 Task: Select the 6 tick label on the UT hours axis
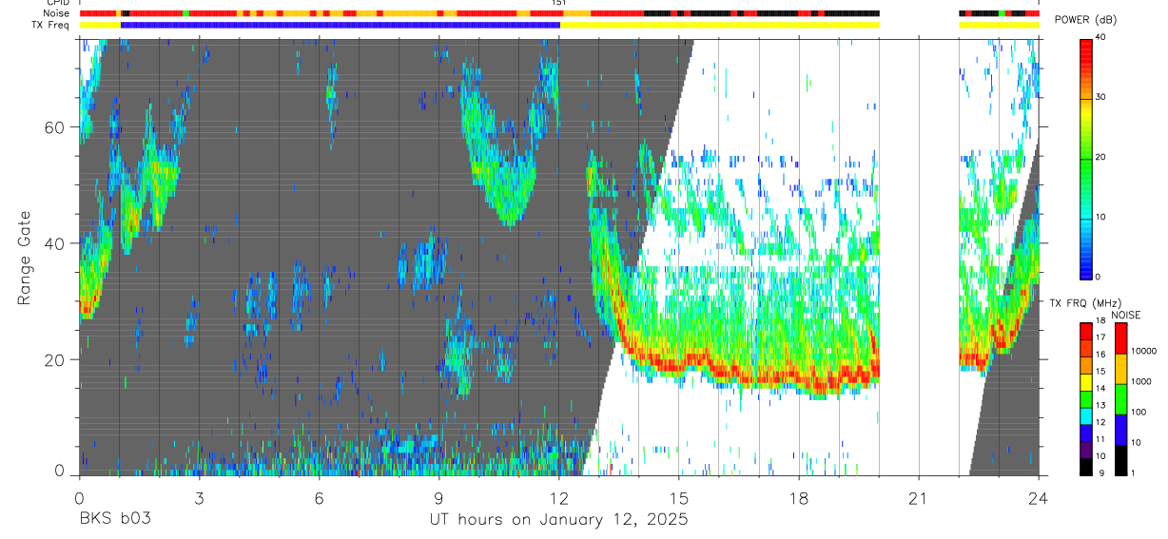pyautogui.click(x=319, y=496)
